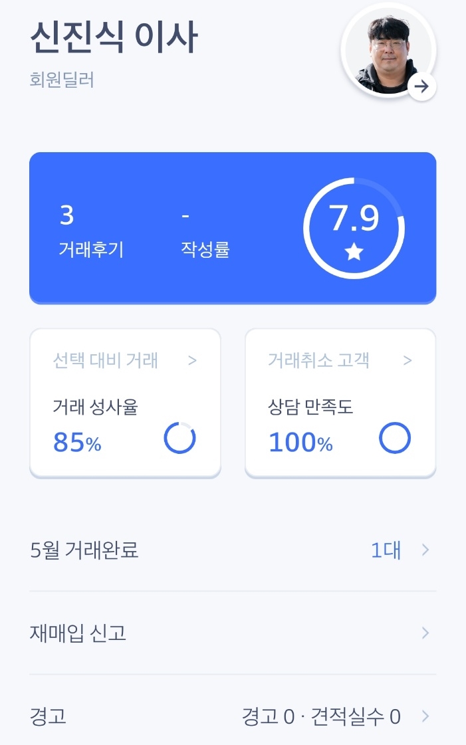Open 5월 거래완료 row chevron
The width and height of the screenshot is (466, 745).
tap(425, 550)
